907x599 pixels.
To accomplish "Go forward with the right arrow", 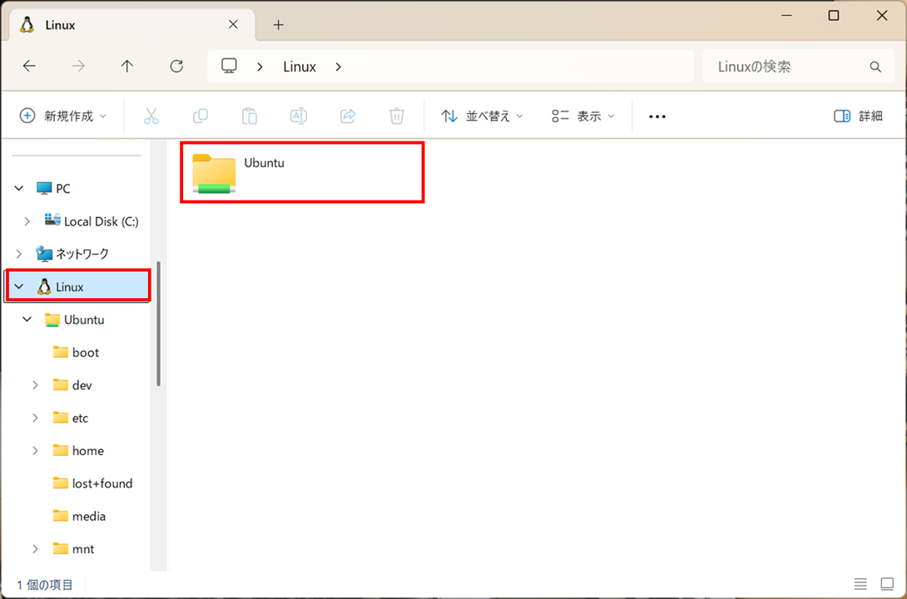I will click(78, 67).
